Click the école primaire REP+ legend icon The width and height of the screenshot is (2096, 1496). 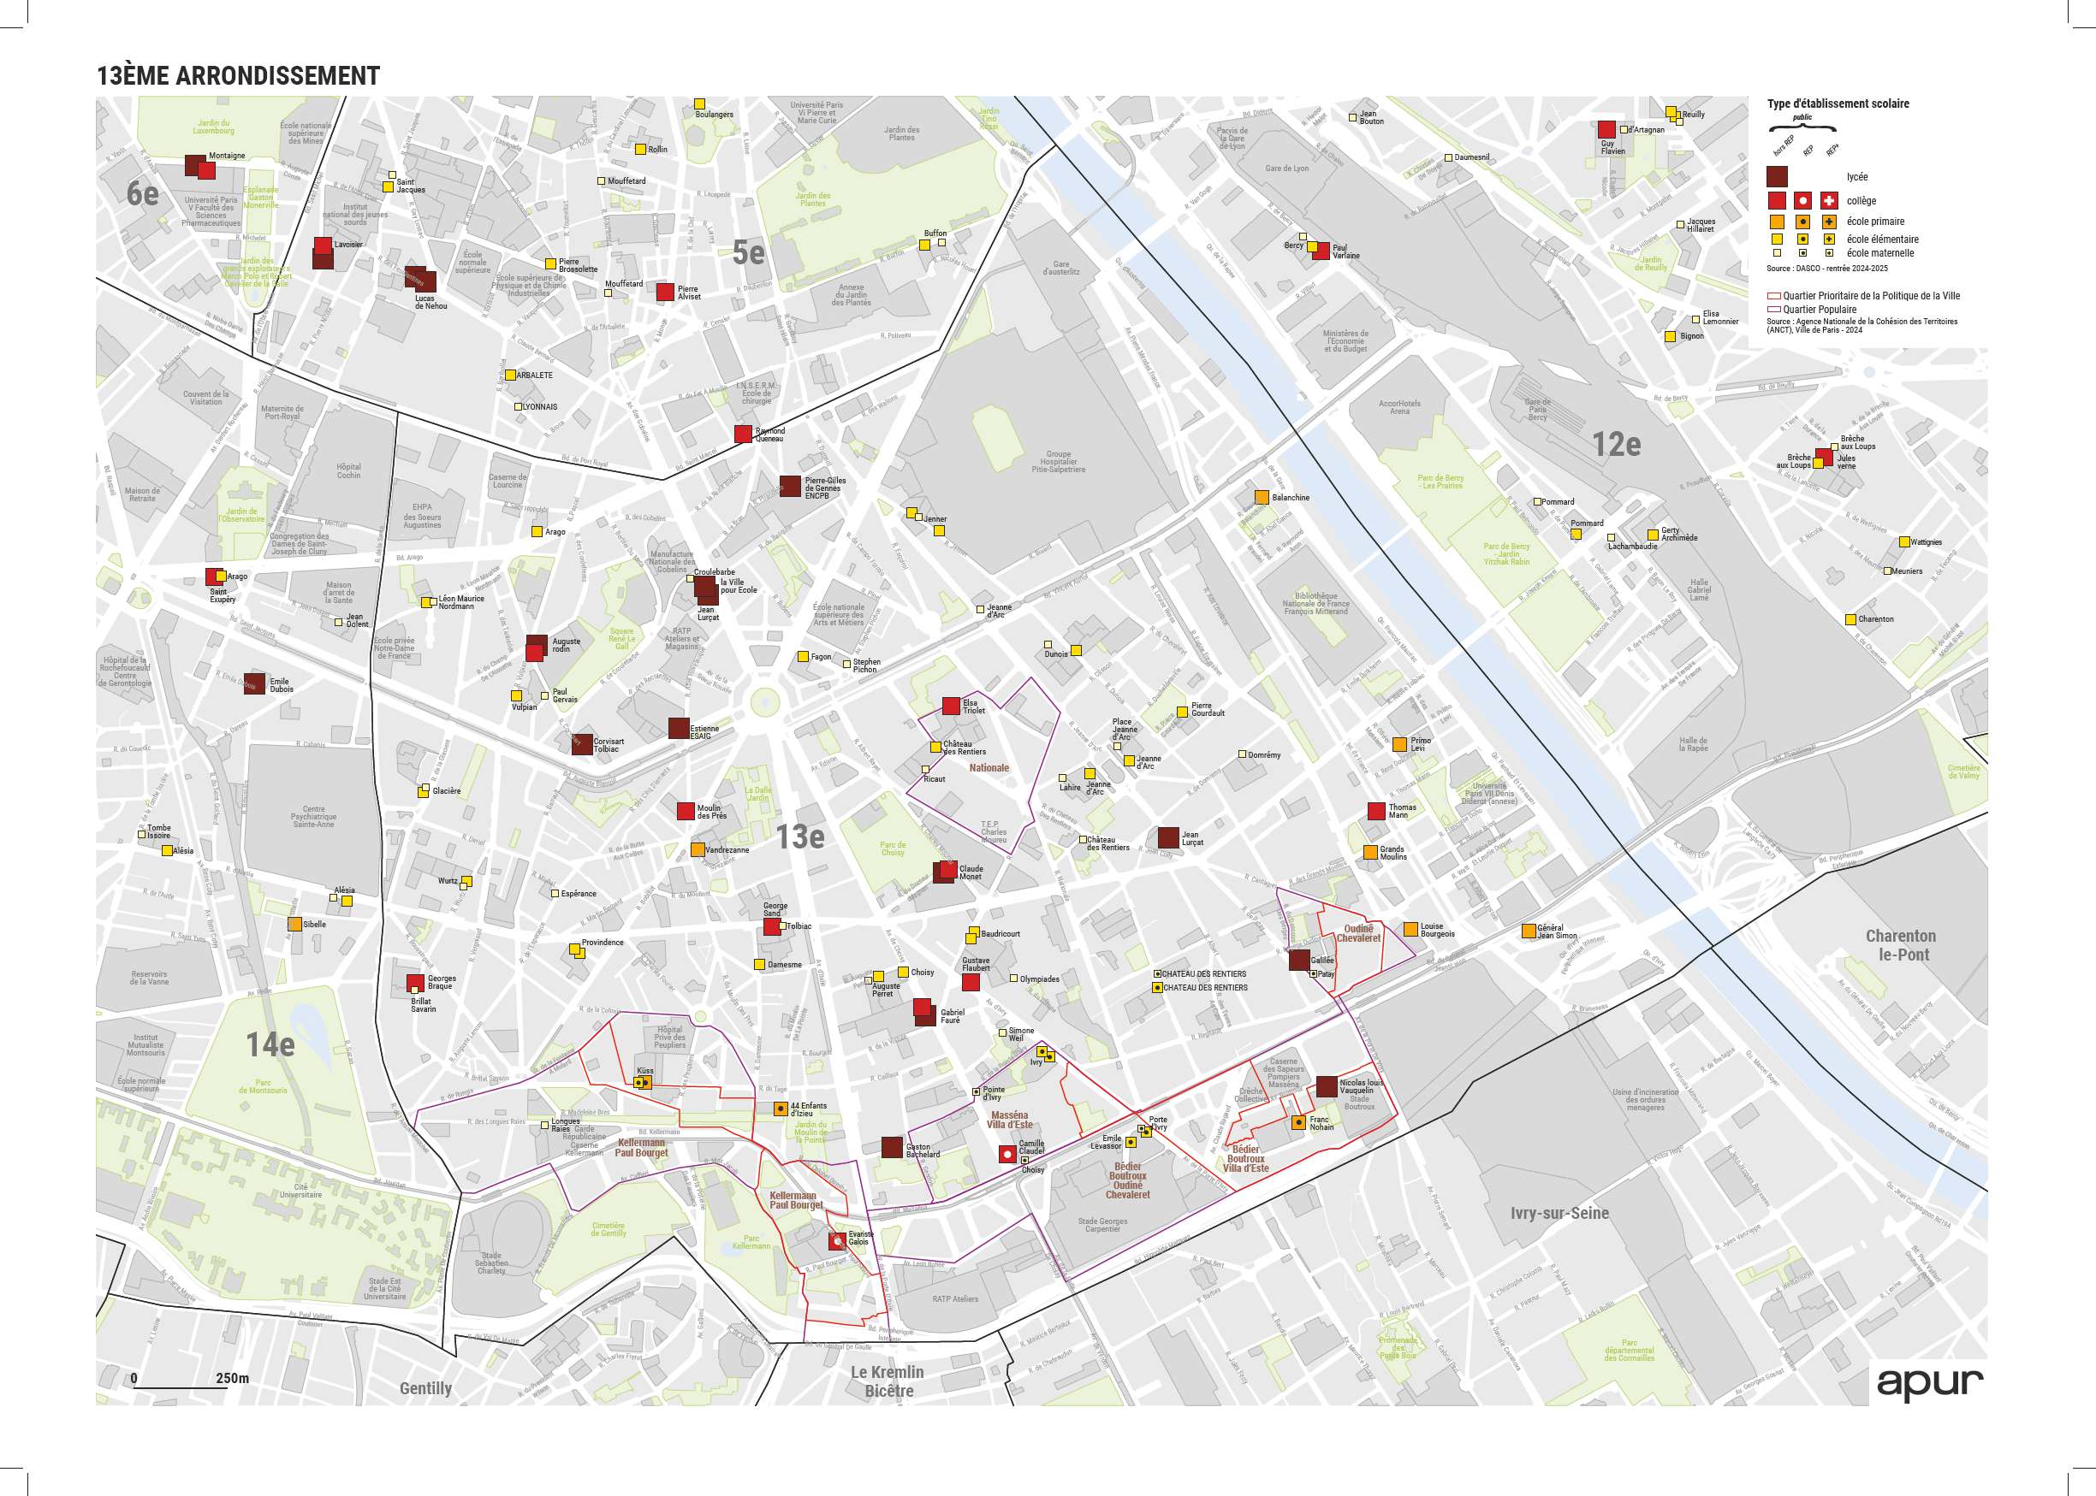point(1829,222)
